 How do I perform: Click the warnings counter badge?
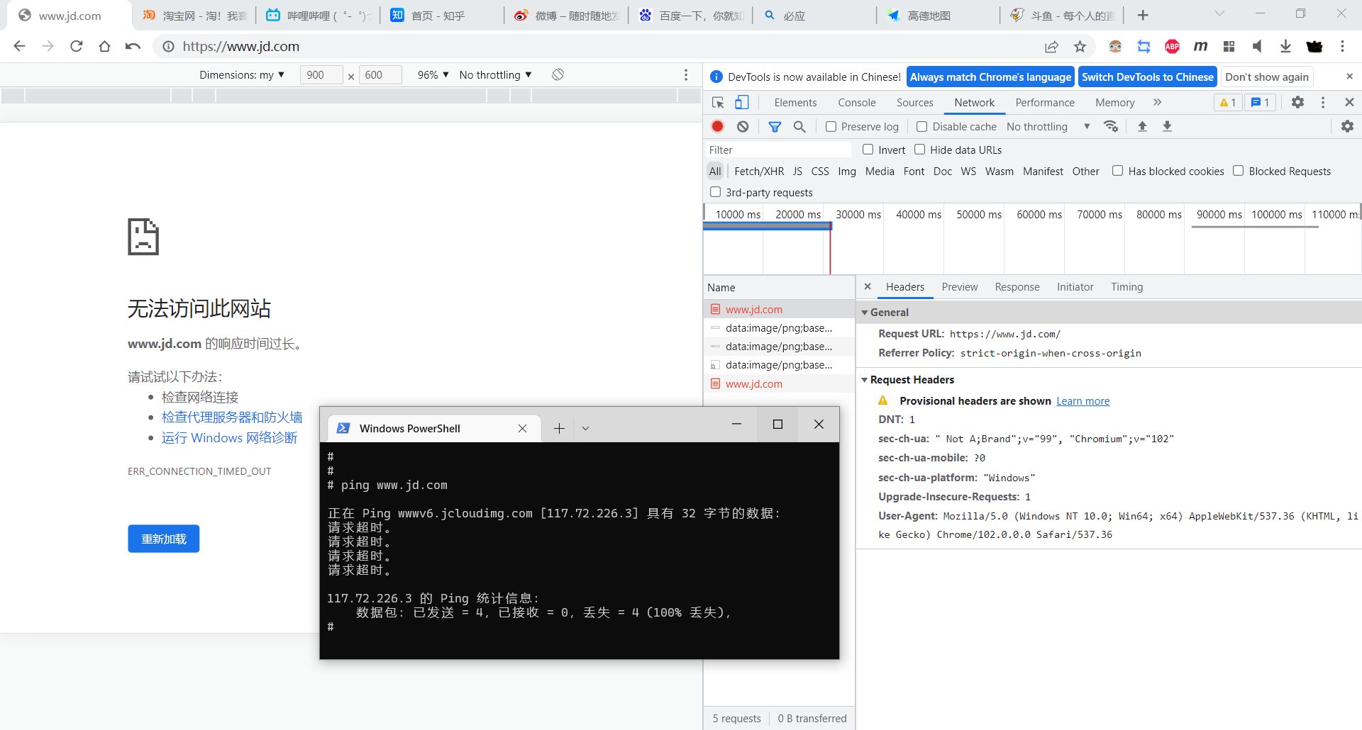1228,102
